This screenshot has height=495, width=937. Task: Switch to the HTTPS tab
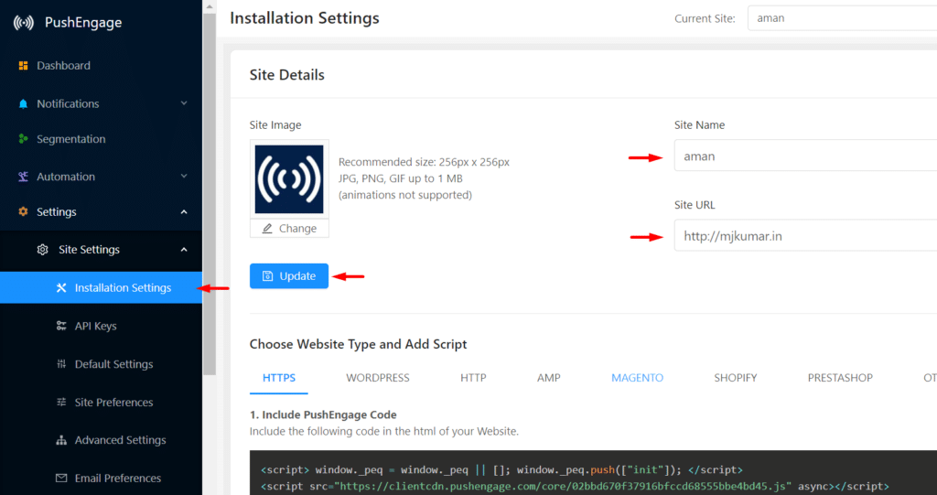click(279, 378)
